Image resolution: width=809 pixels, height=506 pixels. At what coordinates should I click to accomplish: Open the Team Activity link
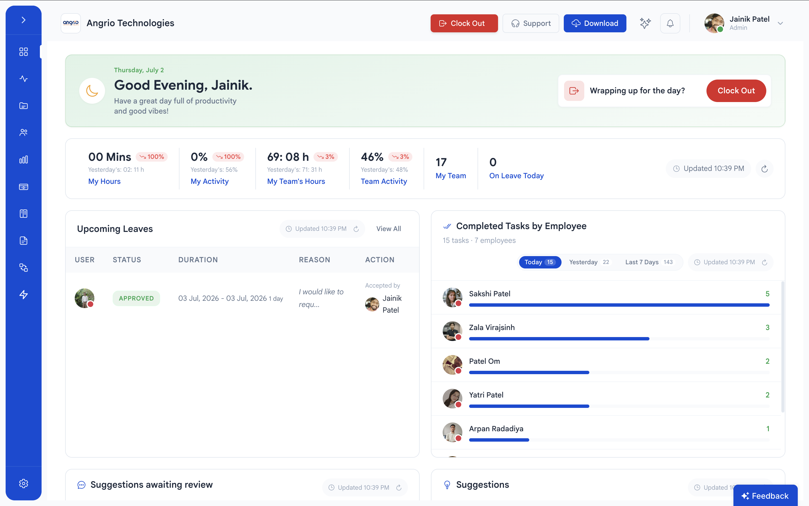pyautogui.click(x=384, y=181)
